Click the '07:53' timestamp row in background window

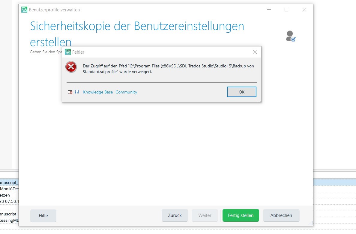[x=9, y=201]
